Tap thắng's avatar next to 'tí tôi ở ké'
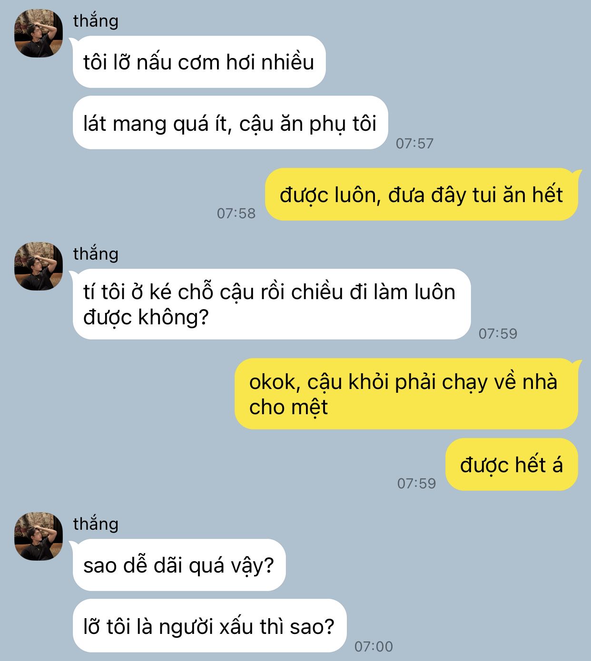 click(x=39, y=266)
